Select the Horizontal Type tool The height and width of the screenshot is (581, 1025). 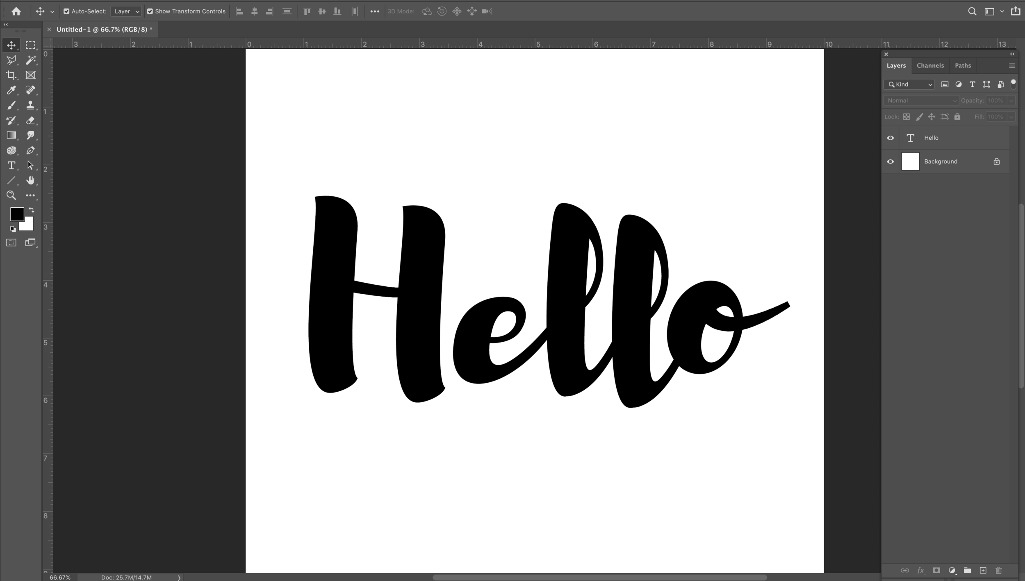pos(11,166)
